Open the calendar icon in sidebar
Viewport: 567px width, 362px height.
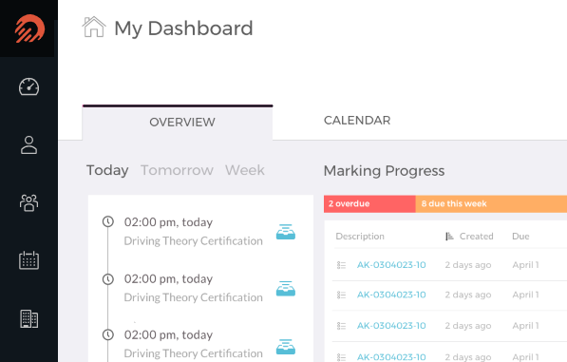[x=28, y=260]
